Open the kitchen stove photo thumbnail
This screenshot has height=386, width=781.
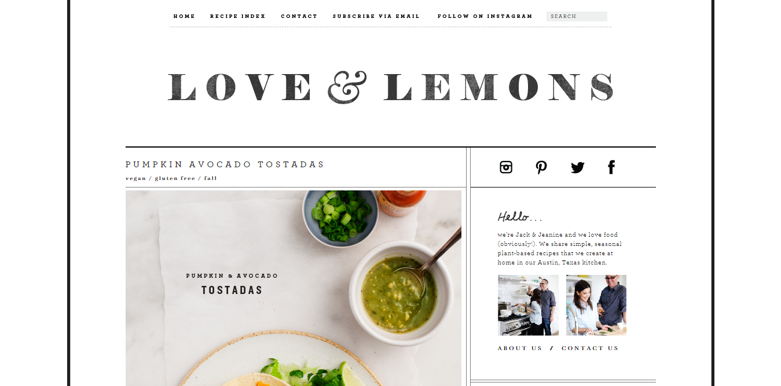[x=528, y=305]
